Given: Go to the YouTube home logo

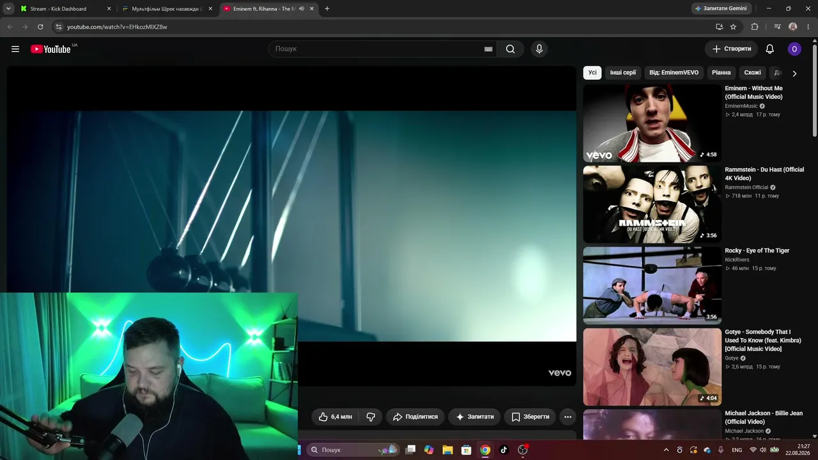Looking at the screenshot, I should point(50,49).
